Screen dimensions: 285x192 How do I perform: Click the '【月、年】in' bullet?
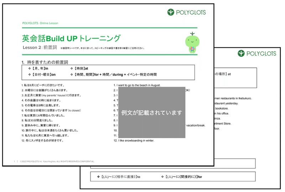38,69
